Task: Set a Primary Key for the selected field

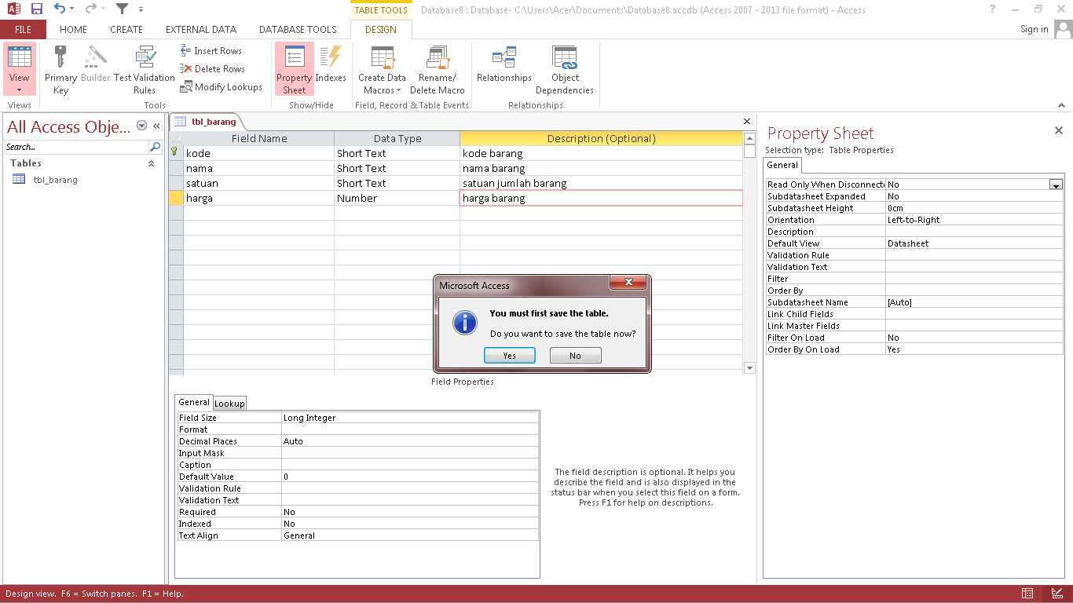Action: [60, 69]
